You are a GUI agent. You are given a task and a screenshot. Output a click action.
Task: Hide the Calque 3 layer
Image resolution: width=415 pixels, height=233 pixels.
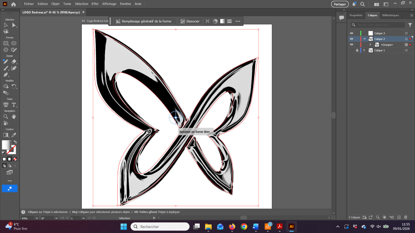pos(351,33)
